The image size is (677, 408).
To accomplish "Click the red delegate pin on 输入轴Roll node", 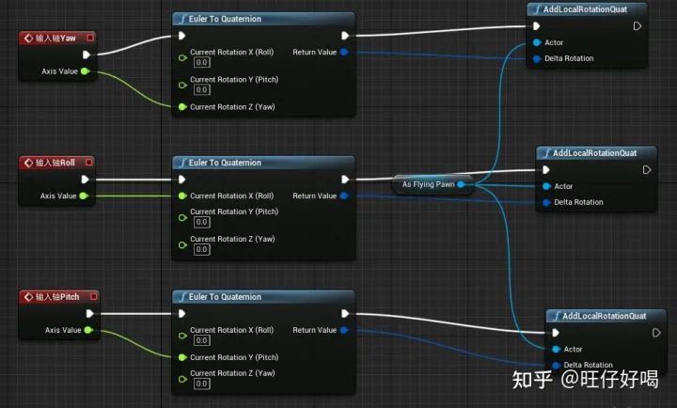I will 89,163.
